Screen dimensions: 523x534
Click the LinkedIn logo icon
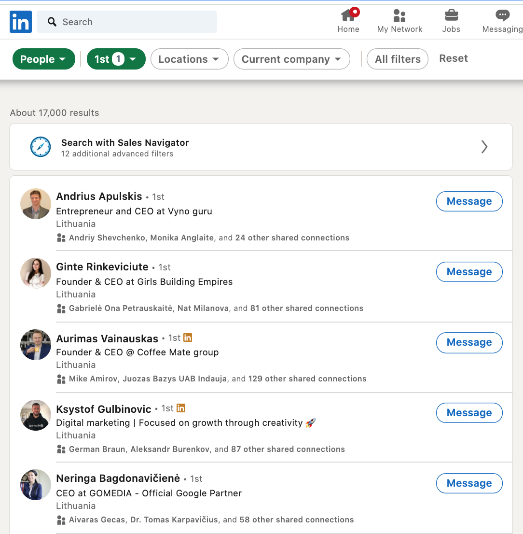tap(21, 22)
